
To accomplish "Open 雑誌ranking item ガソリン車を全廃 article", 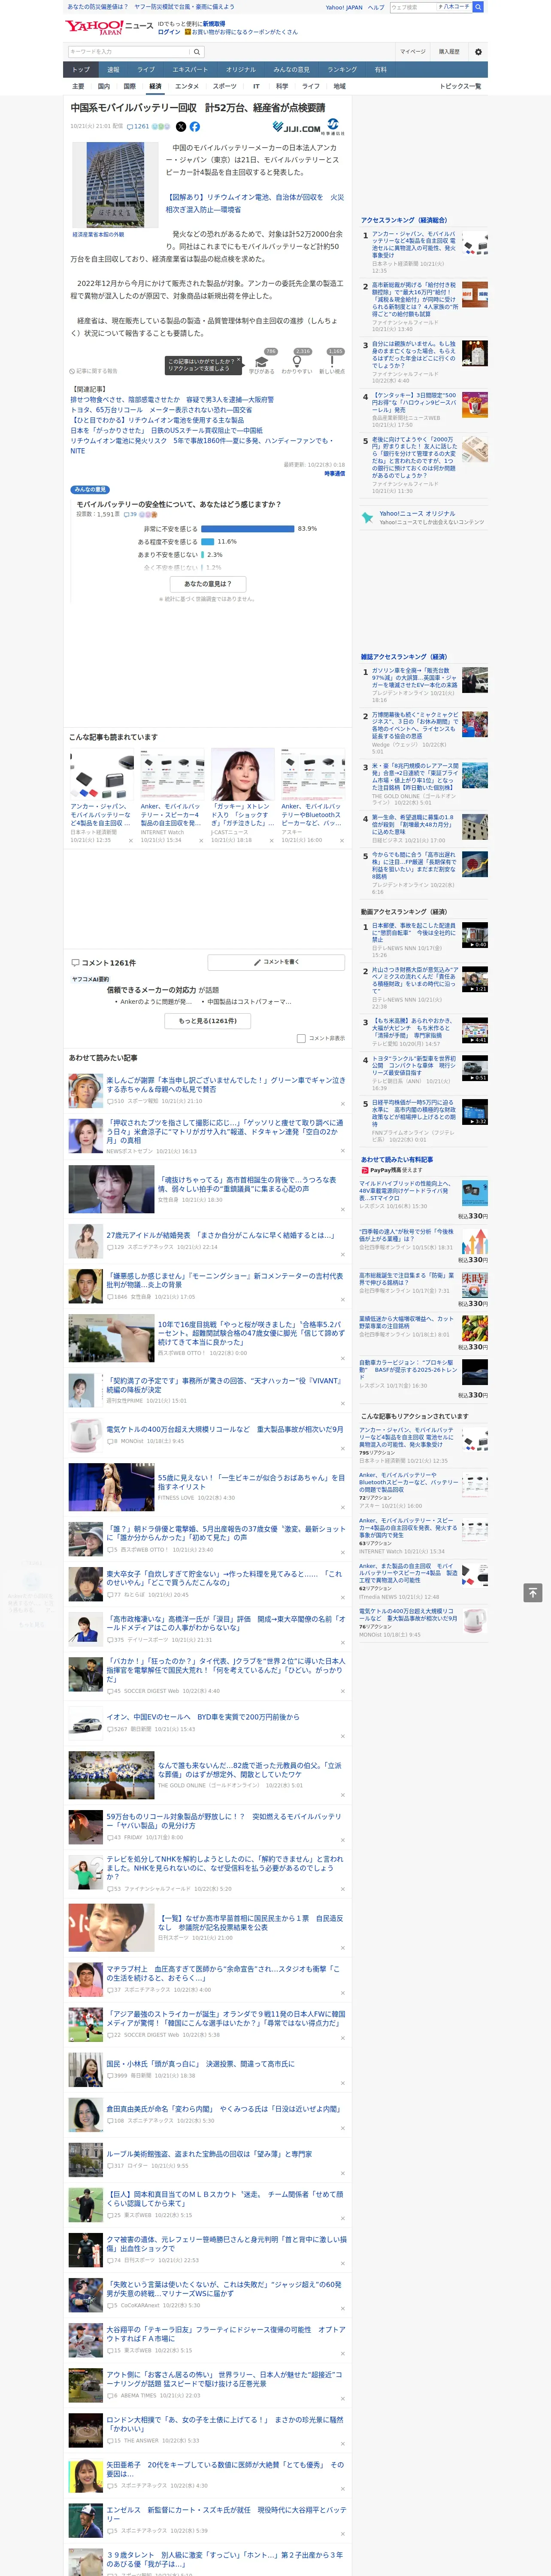I will point(415,678).
